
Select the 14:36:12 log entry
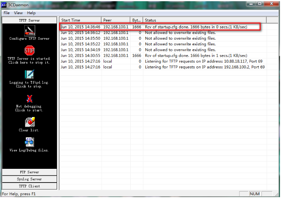click(x=163, y=33)
